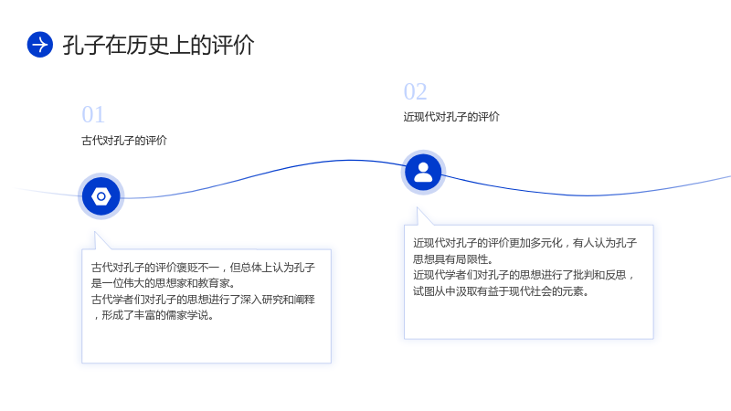Click the line 思想具有局限性

pyautogui.click(x=453, y=259)
